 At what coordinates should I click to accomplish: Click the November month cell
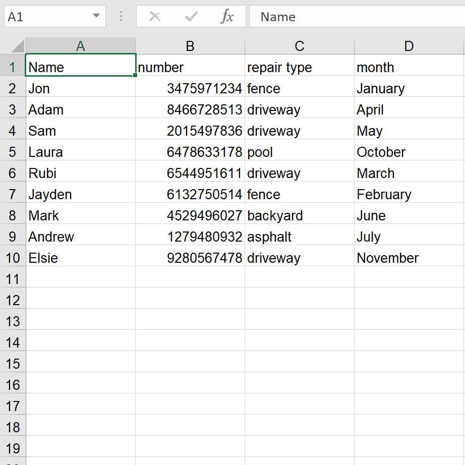(409, 256)
